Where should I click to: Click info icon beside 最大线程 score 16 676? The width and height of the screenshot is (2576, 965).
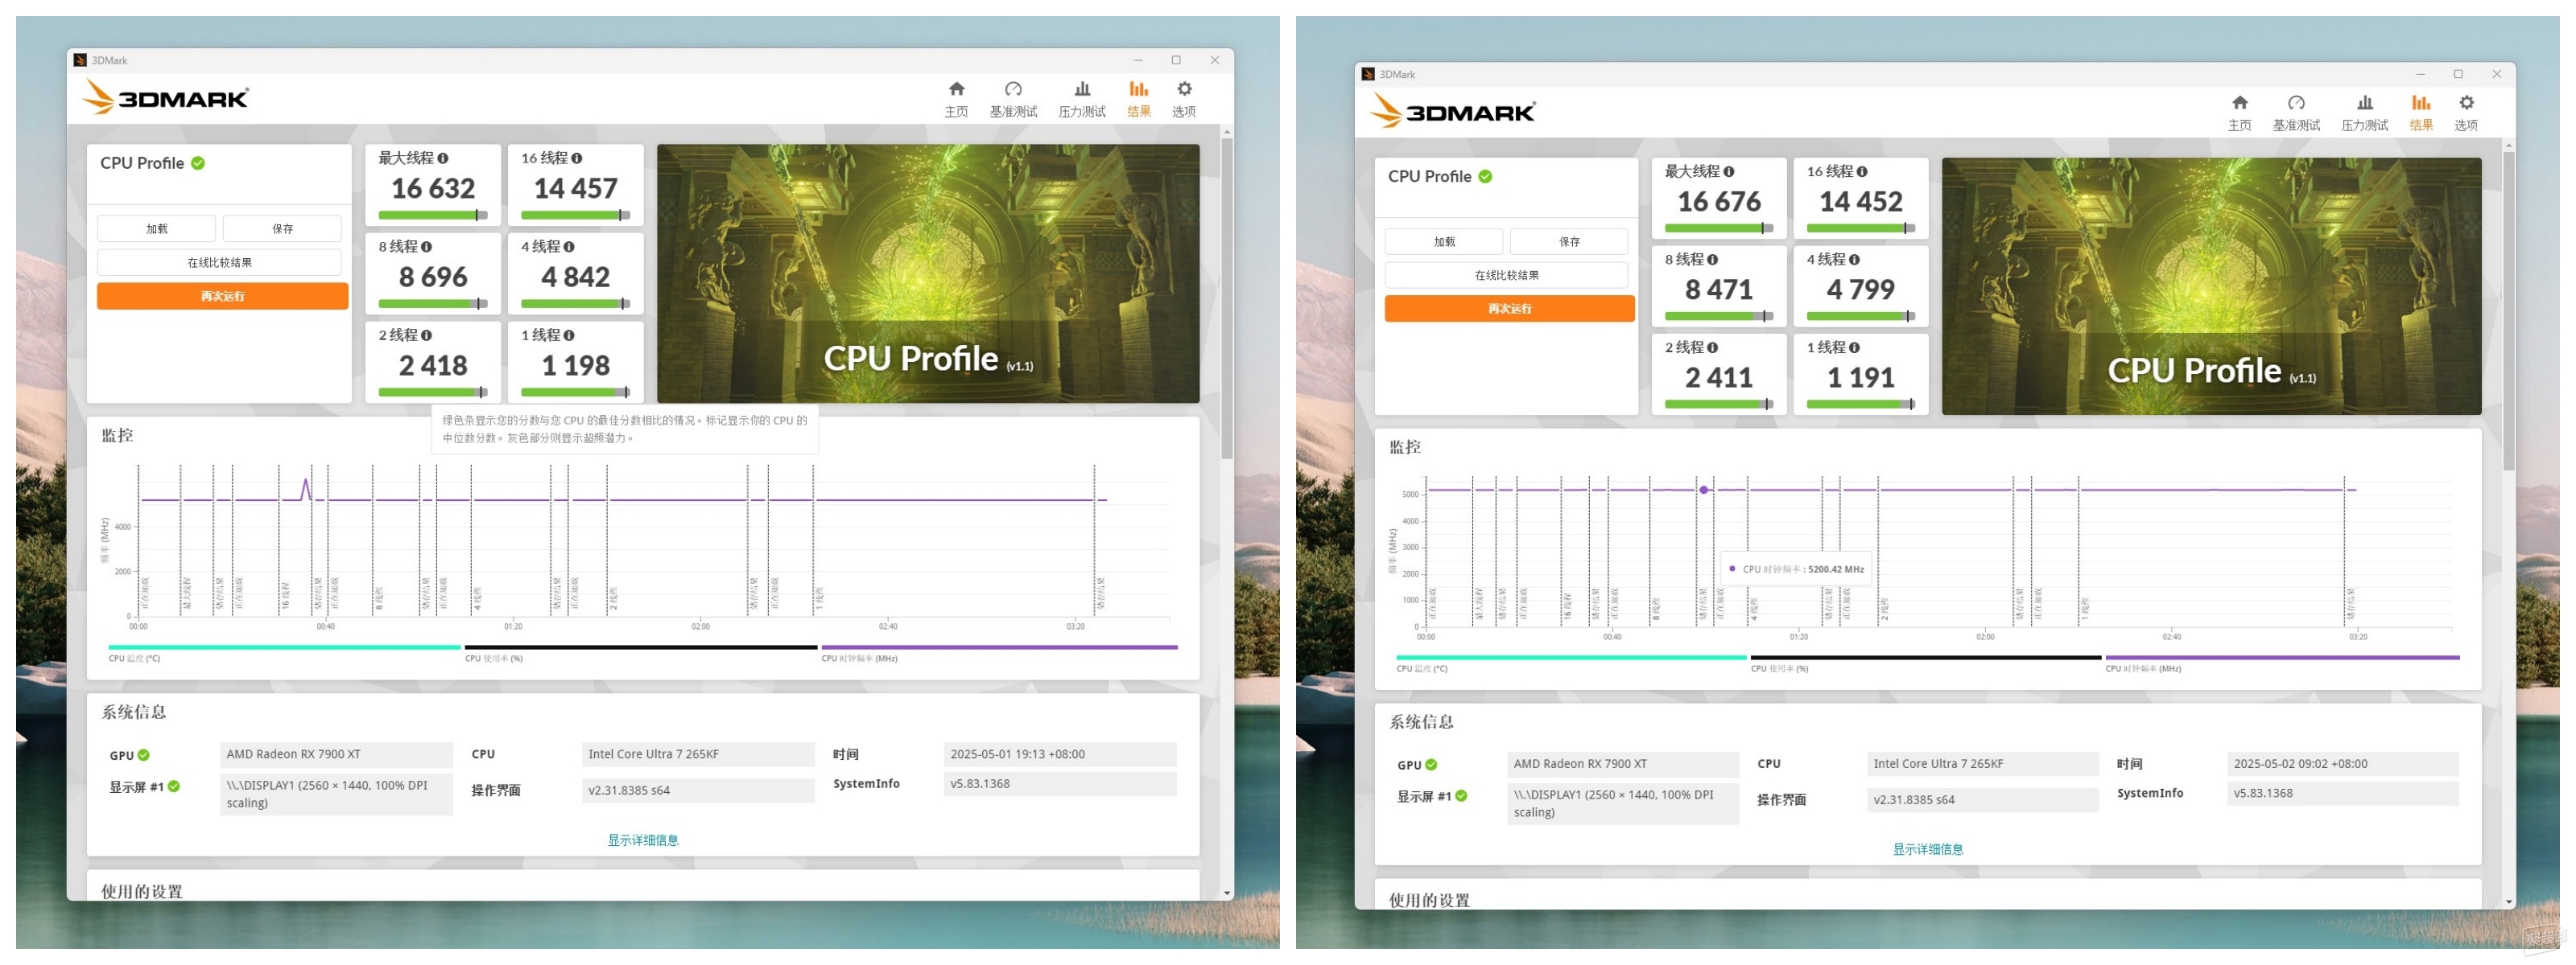[1729, 172]
